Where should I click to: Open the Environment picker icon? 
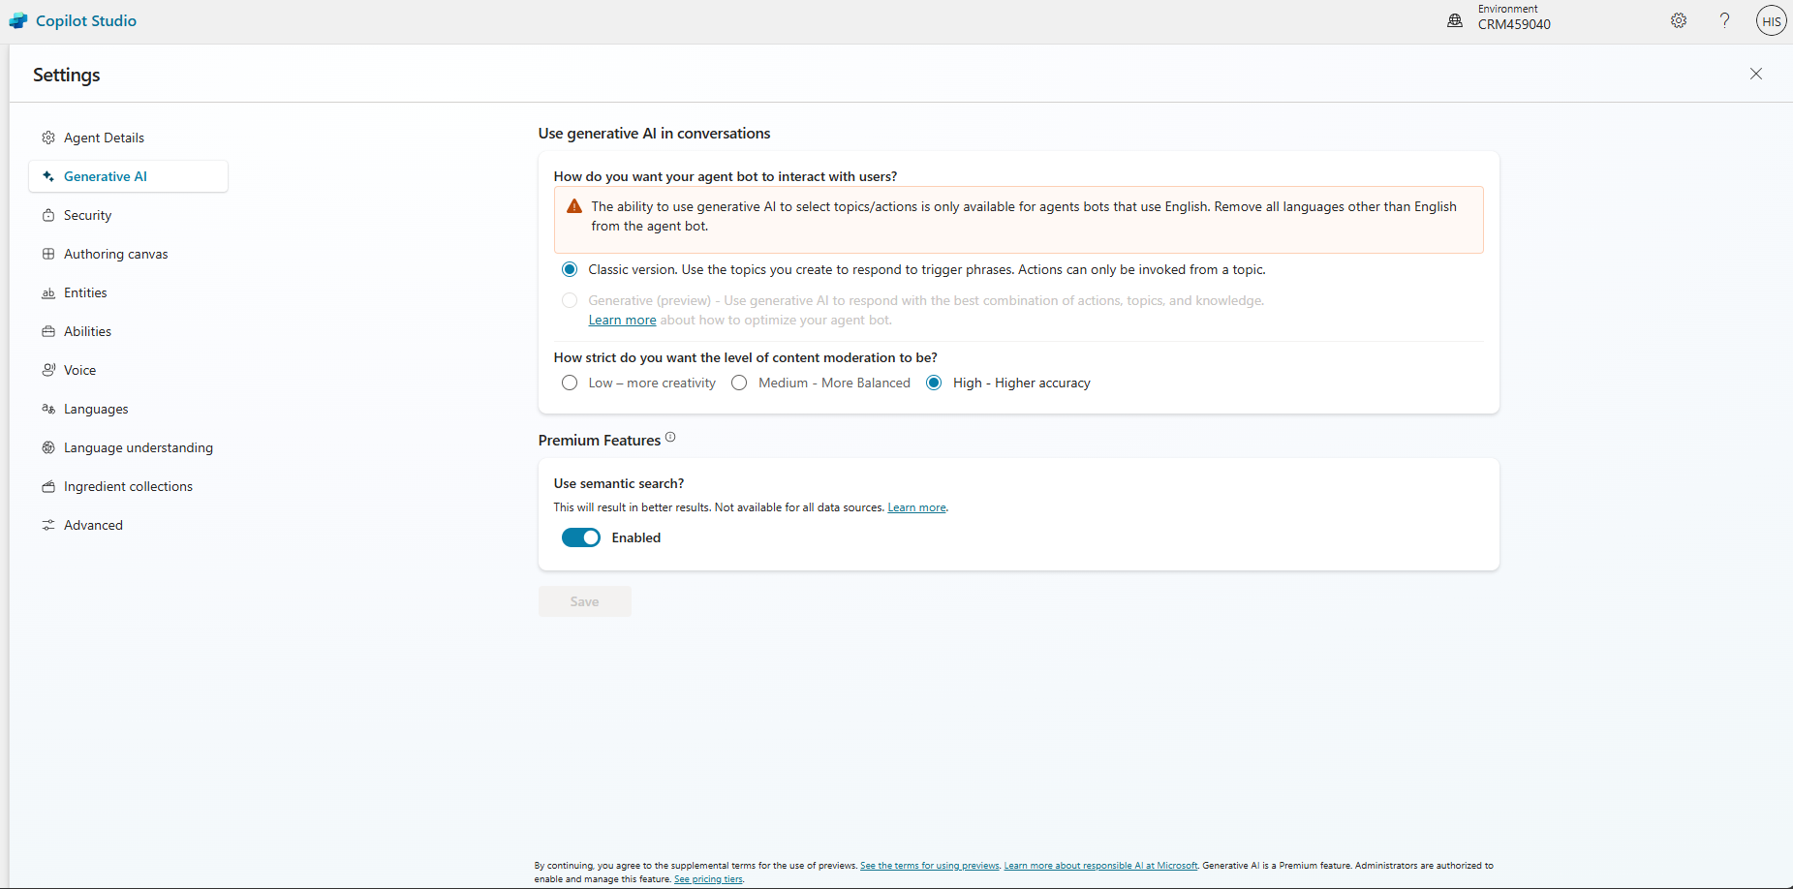(x=1454, y=20)
